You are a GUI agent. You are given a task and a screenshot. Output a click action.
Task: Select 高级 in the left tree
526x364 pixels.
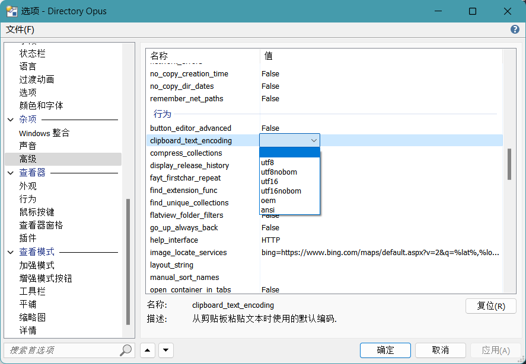(28, 159)
